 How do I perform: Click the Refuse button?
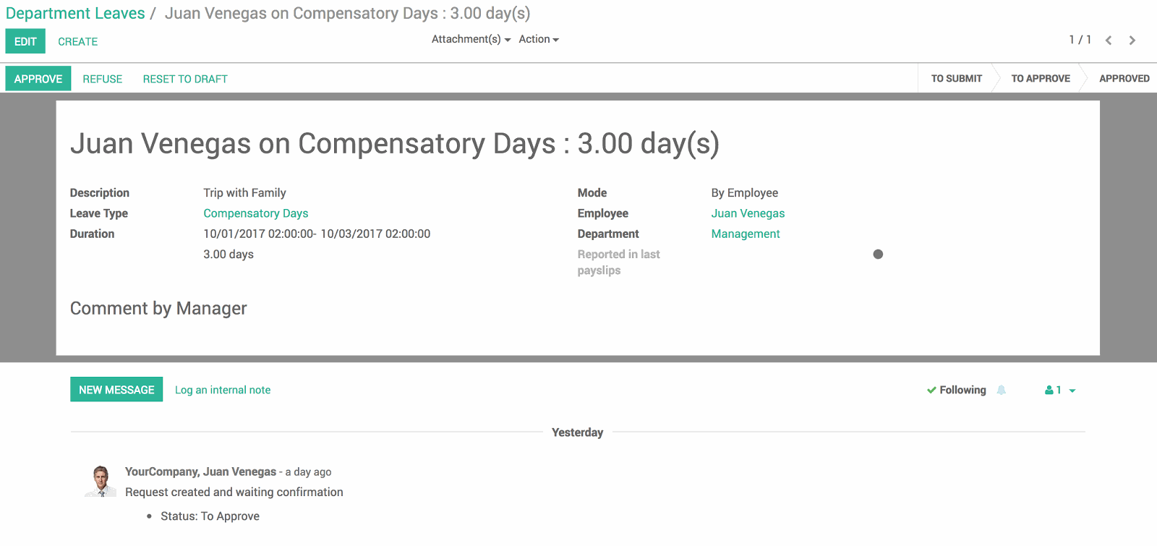[x=102, y=79]
